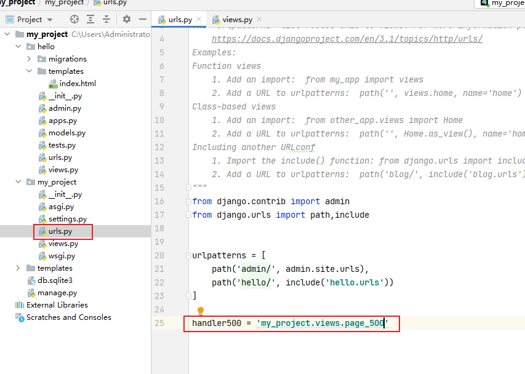Close the urls.py editor tab
The height and width of the screenshot is (374, 525).
pyautogui.click(x=199, y=20)
